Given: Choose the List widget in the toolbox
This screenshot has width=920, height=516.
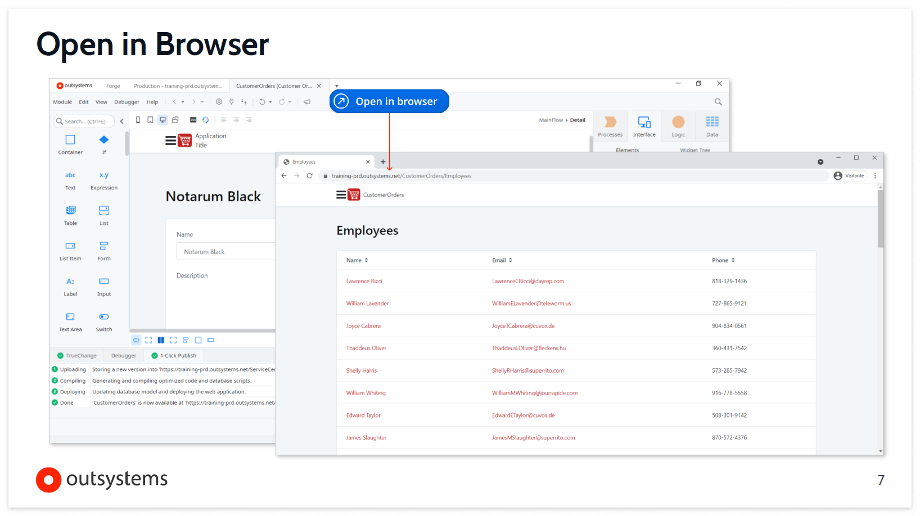Looking at the screenshot, I should (104, 215).
